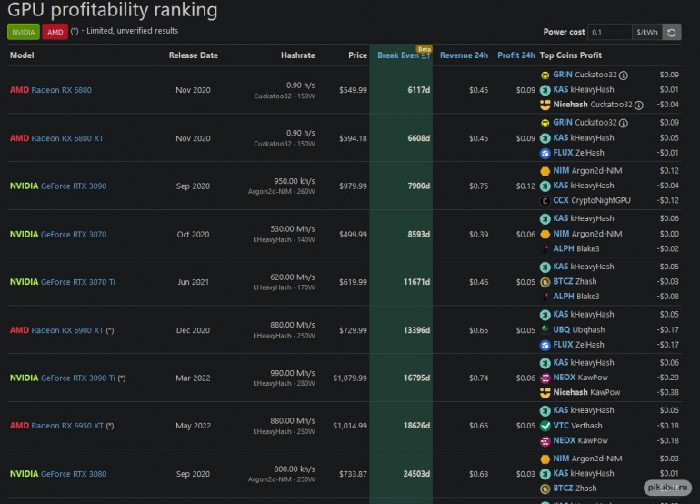
Task: Sort by Revenue 24h column header
Action: [x=464, y=55]
